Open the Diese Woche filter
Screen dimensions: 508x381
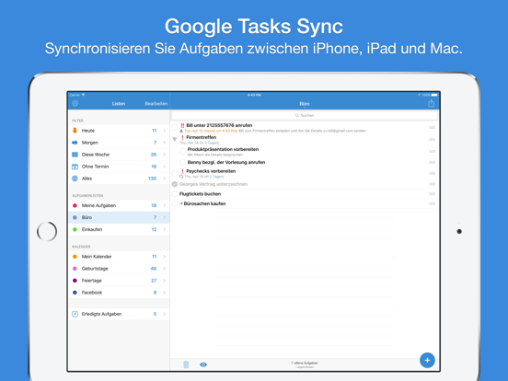pyautogui.click(x=119, y=155)
